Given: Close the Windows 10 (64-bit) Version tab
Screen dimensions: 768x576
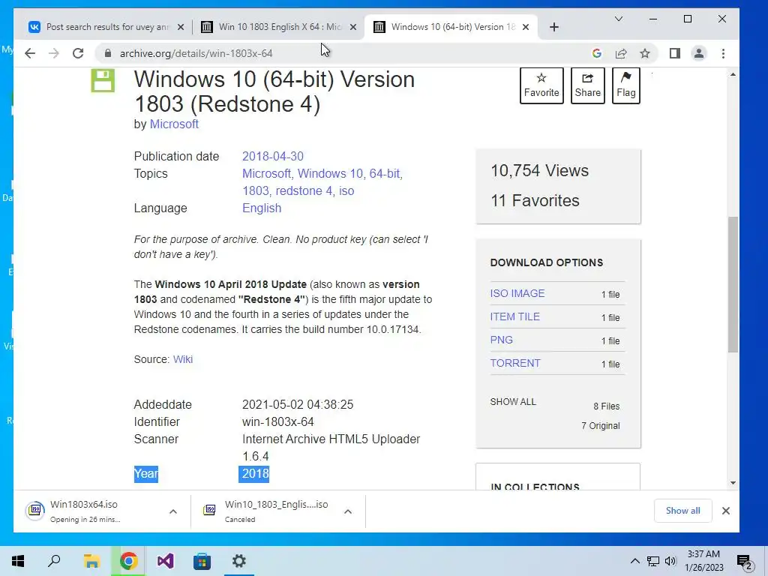Looking at the screenshot, I should [526, 27].
